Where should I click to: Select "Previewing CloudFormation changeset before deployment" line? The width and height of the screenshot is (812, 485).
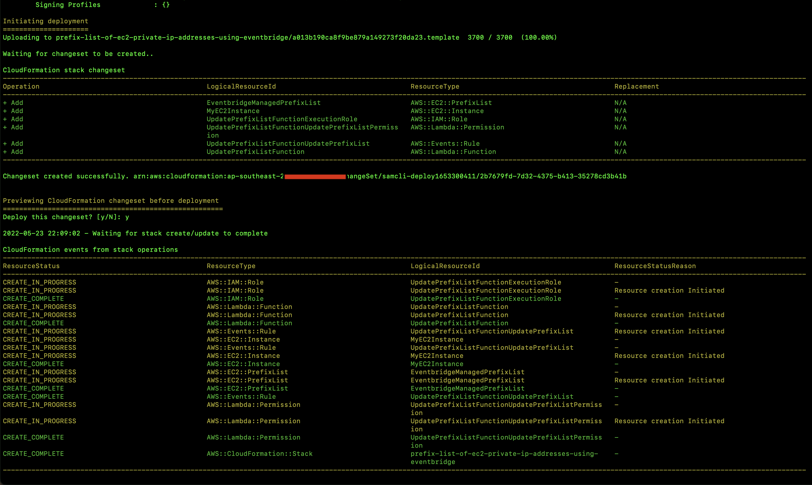tap(111, 201)
